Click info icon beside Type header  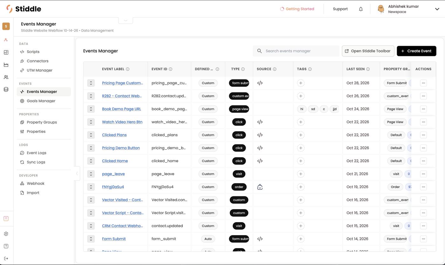coord(243,69)
